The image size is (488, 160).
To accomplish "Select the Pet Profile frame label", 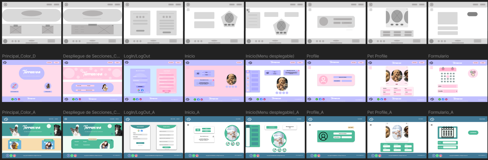I will pos(377,56).
